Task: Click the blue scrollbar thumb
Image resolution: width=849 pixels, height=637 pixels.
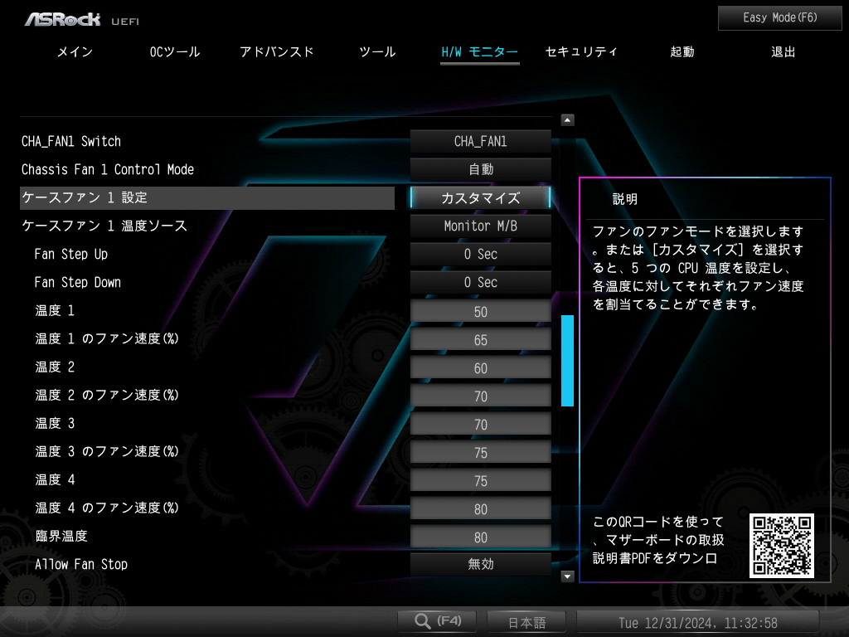Action: tap(567, 360)
